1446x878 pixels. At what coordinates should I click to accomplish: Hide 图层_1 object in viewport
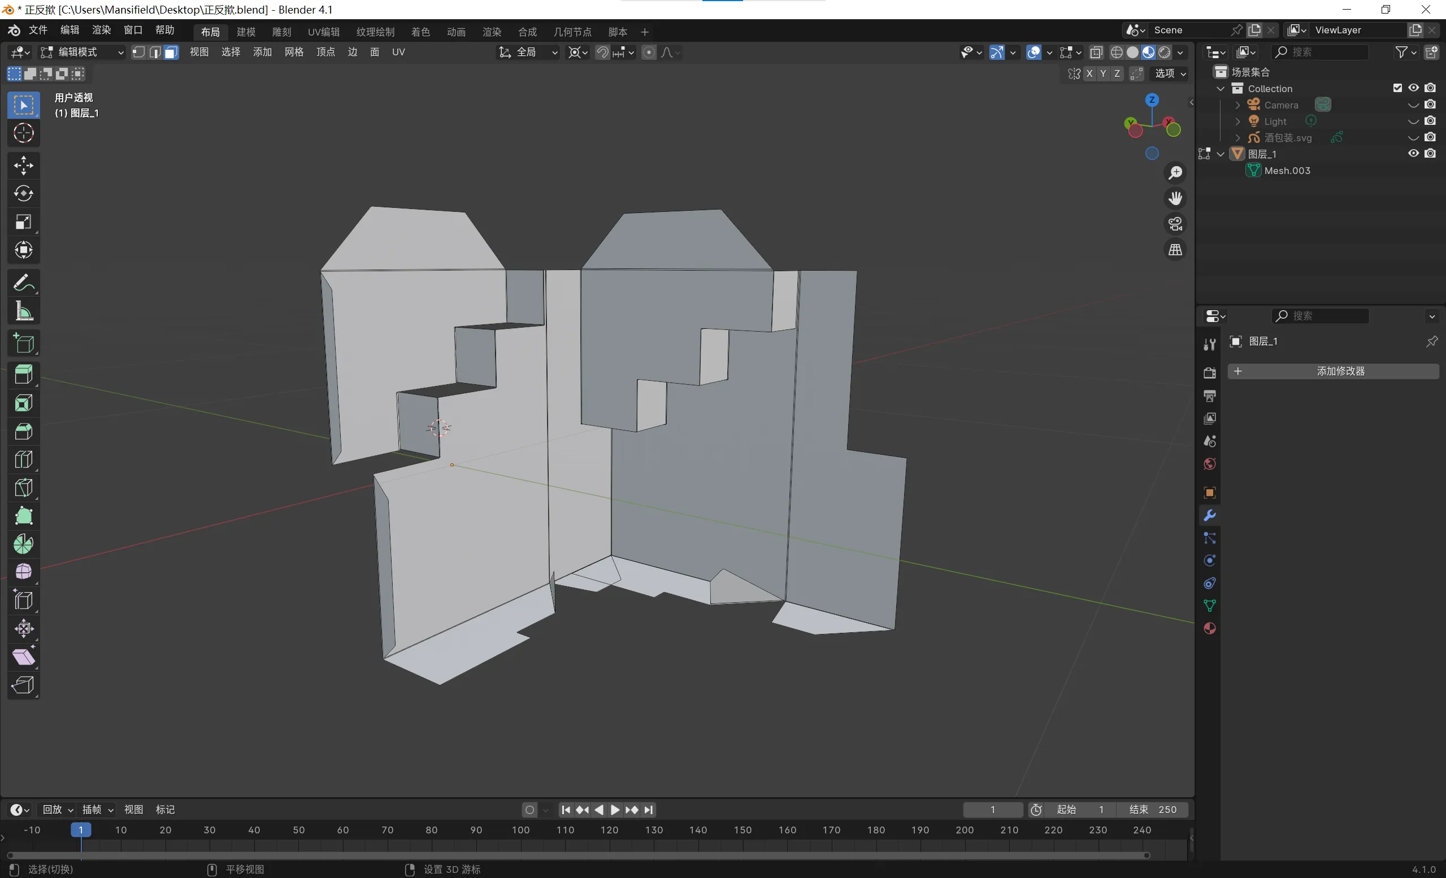click(1413, 154)
